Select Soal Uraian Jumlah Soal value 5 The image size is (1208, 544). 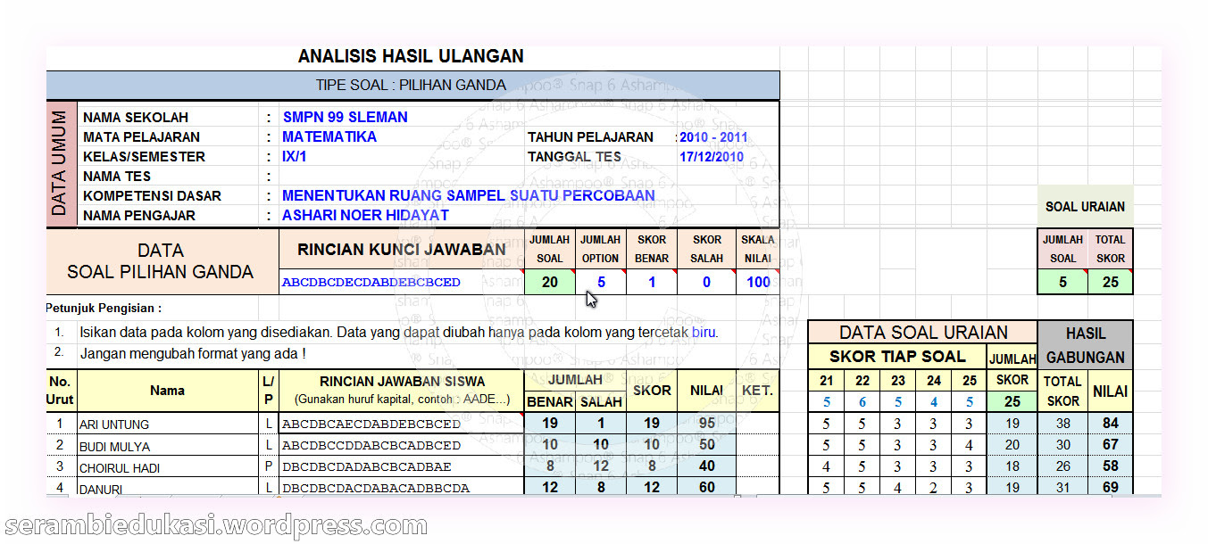point(1062,282)
